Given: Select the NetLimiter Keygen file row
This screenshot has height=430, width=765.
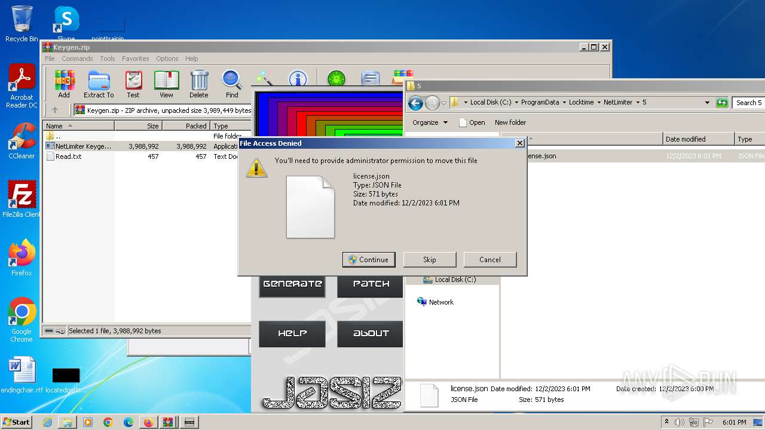Looking at the screenshot, I should [x=147, y=146].
